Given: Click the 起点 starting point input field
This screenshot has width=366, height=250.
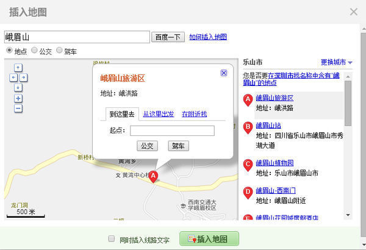Looking at the screenshot, I should [x=172, y=130].
